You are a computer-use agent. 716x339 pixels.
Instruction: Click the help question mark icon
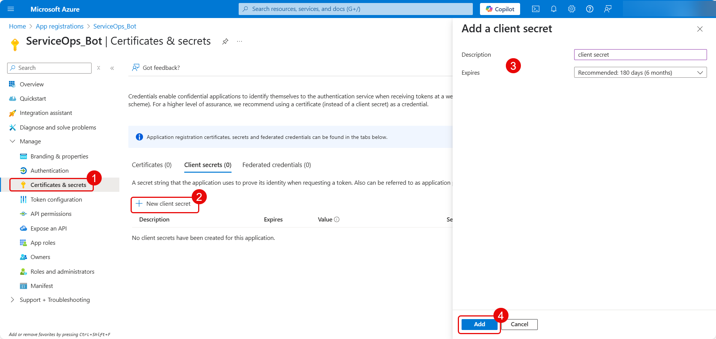(590, 9)
